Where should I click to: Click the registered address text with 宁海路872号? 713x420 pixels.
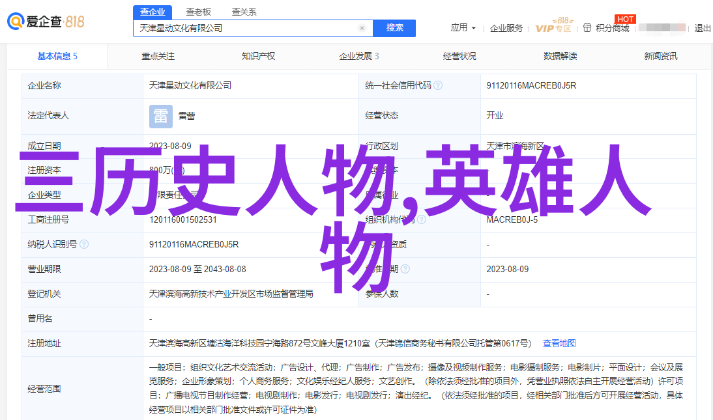(340, 344)
